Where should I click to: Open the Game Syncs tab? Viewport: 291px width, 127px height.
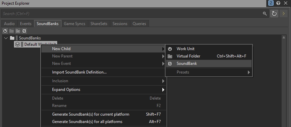click(x=75, y=24)
